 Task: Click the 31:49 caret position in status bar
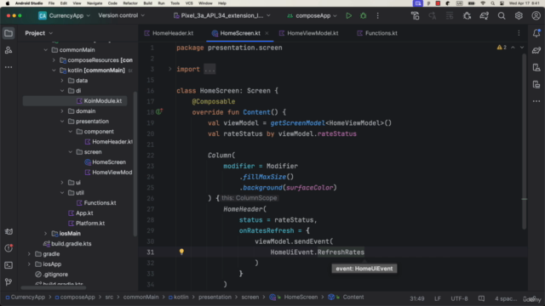pos(416,298)
